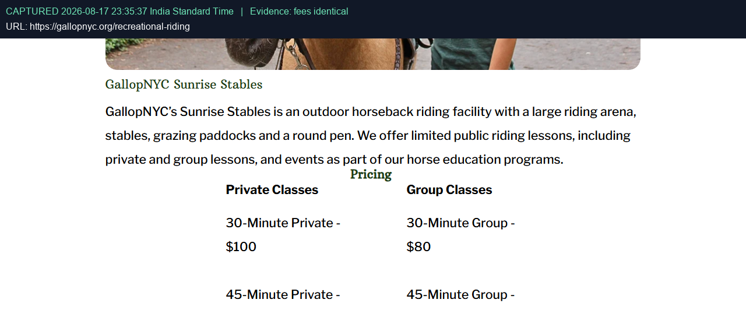Click the $80 price

click(418, 247)
